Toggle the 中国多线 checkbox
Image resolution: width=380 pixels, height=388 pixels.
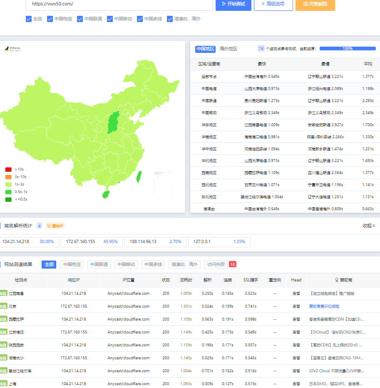click(x=140, y=19)
